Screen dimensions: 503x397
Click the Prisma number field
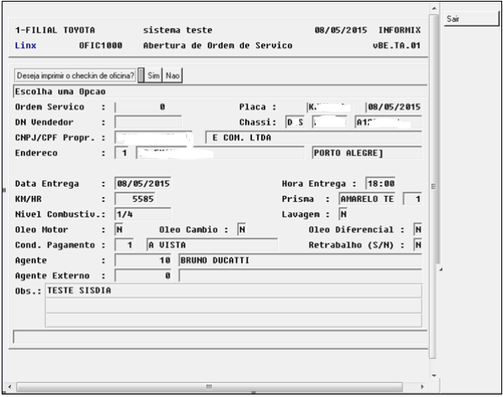[x=412, y=199]
